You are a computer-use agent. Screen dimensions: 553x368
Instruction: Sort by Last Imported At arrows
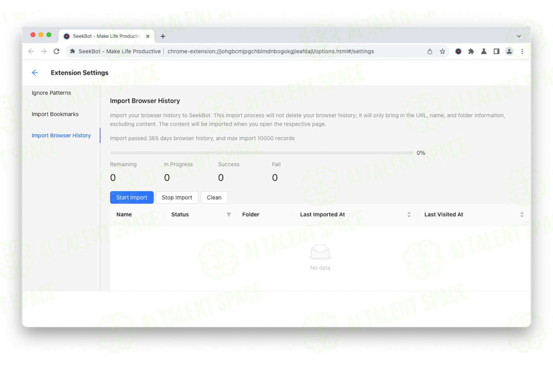tap(409, 215)
